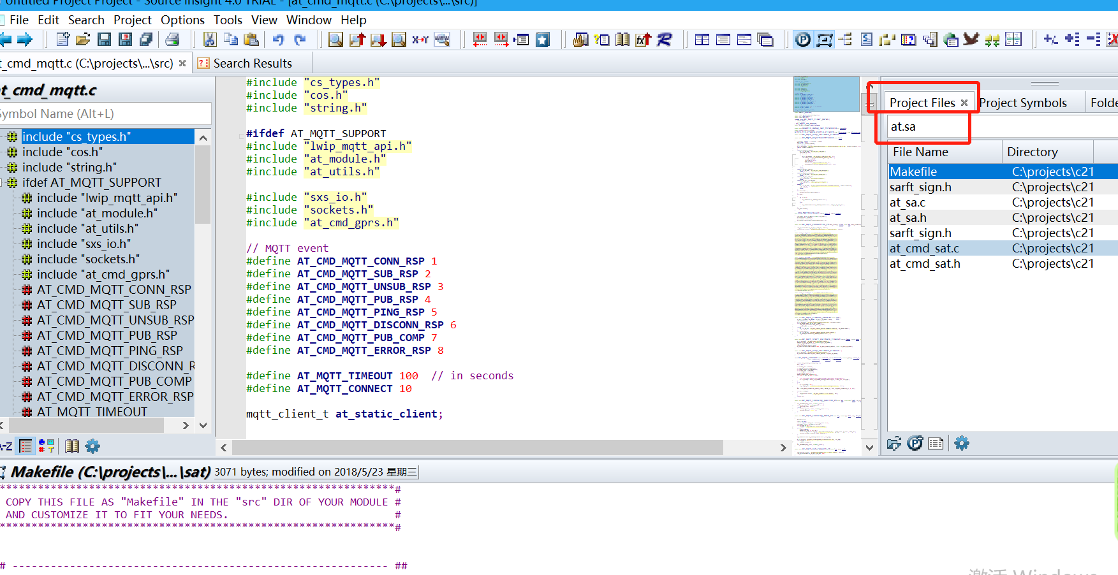
Task: Click the Go Forward blue arrow
Action: click(25, 40)
